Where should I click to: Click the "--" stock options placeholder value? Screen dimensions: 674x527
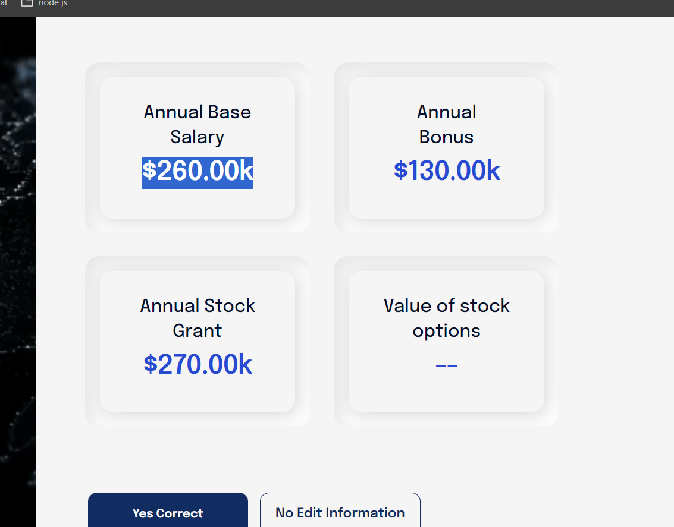point(446,365)
